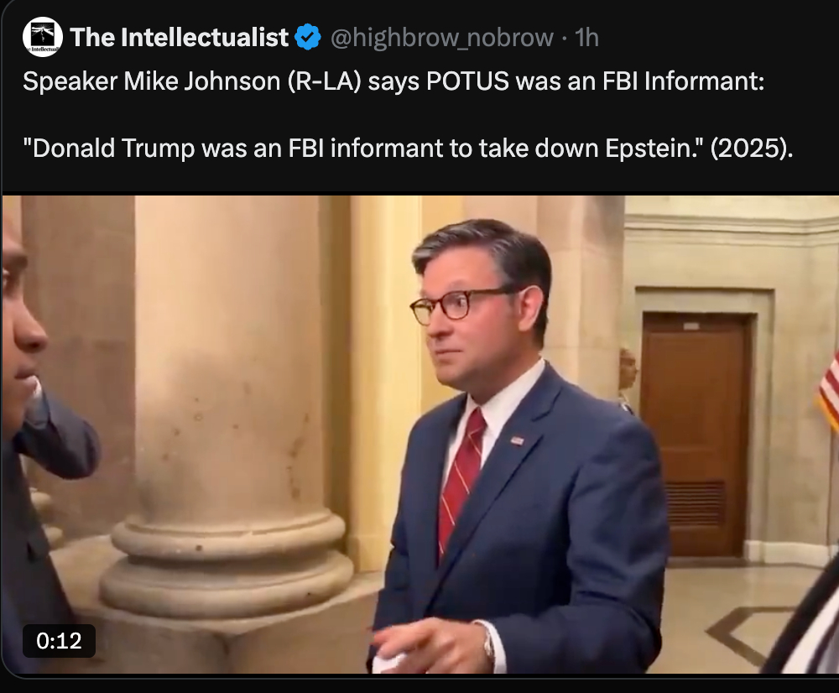Play the Mike Johnson video clip
839x693 pixels.
tap(420, 434)
